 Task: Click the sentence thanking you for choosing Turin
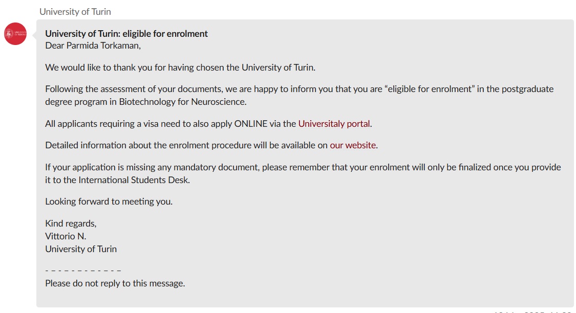point(180,68)
